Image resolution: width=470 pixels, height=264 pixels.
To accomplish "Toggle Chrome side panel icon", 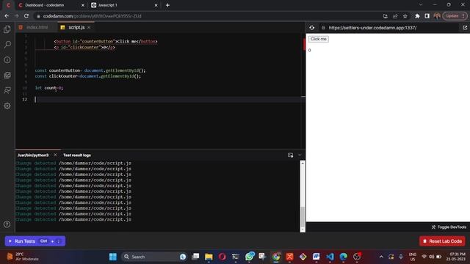I will click(427, 16).
